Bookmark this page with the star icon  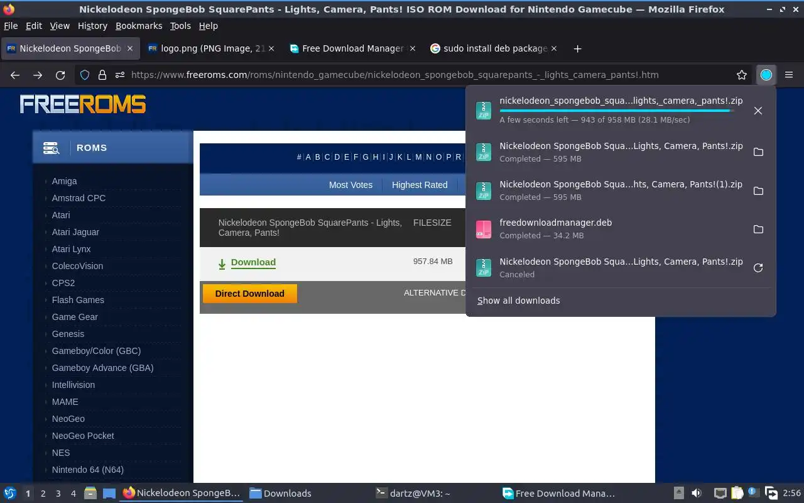(x=742, y=75)
